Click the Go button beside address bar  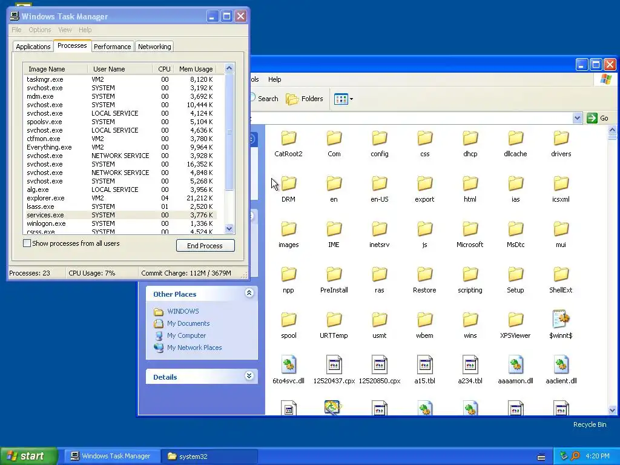click(x=598, y=118)
